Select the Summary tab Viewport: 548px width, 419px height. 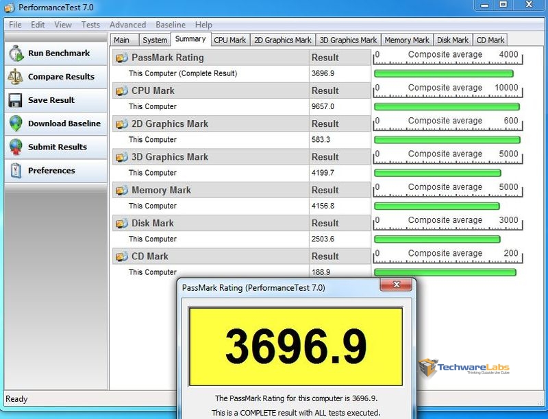(190, 39)
